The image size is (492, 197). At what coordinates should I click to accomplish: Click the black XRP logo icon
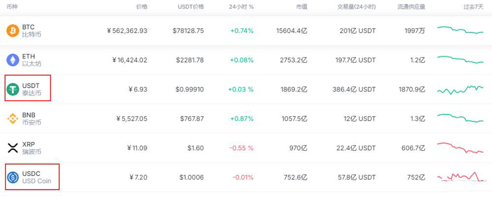(12, 148)
